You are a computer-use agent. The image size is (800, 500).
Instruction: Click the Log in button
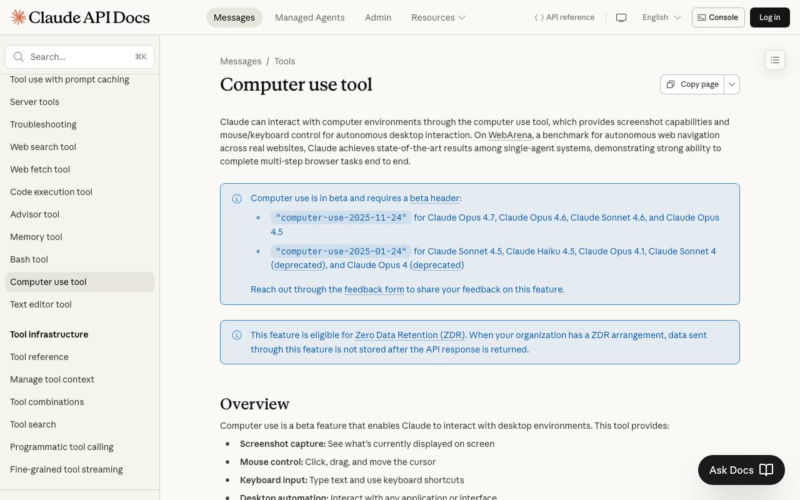click(770, 17)
